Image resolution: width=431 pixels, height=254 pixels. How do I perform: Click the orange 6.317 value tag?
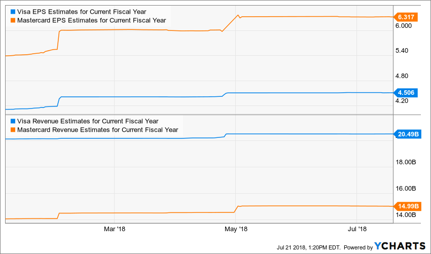coord(406,17)
